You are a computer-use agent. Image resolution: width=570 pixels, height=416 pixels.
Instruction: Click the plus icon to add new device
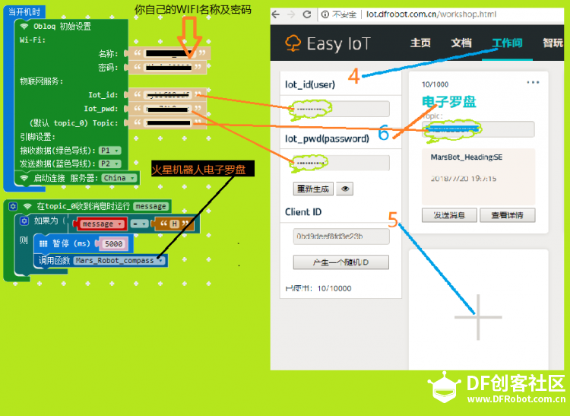coord(478,317)
